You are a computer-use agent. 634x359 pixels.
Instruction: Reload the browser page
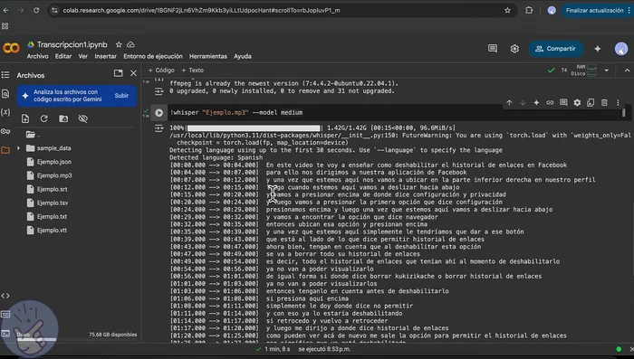coord(36,11)
